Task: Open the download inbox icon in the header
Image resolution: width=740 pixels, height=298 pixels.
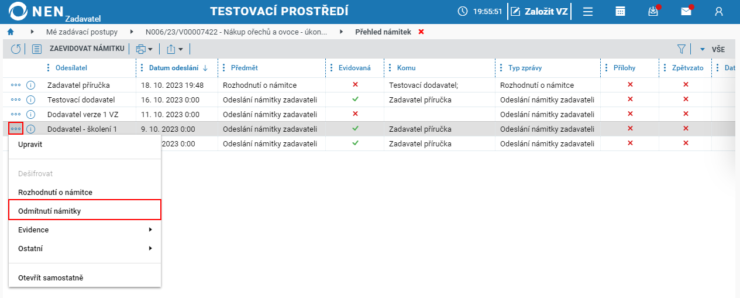Action: 653,11
